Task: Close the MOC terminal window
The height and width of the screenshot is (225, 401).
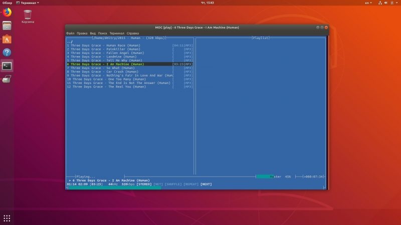Action: click(326, 27)
